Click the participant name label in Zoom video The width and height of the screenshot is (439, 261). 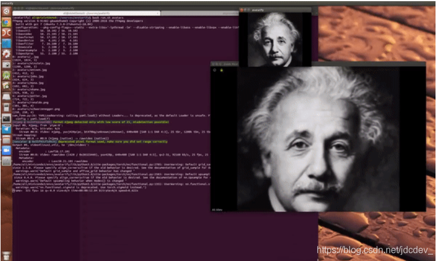coord(217,209)
